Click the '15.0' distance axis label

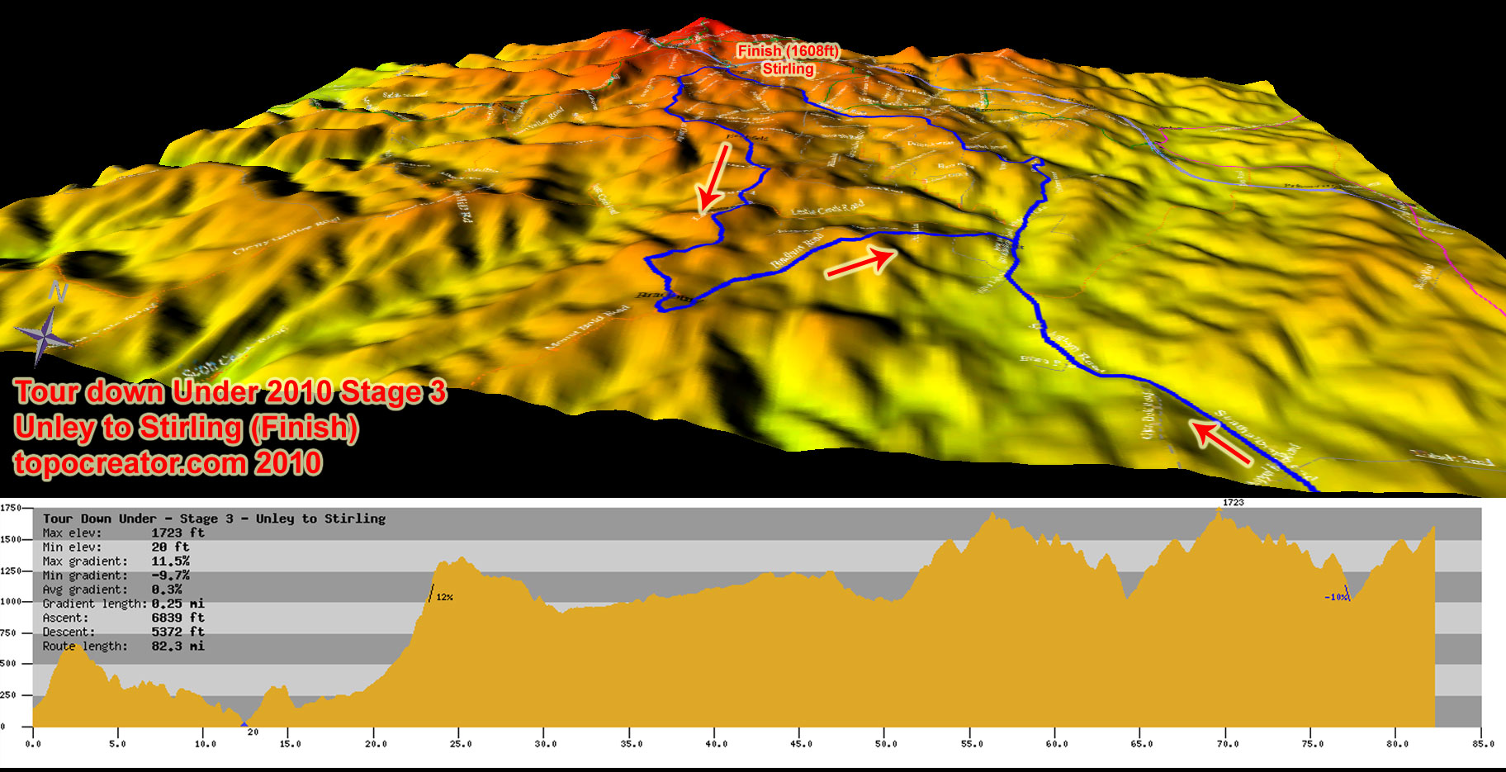290,744
